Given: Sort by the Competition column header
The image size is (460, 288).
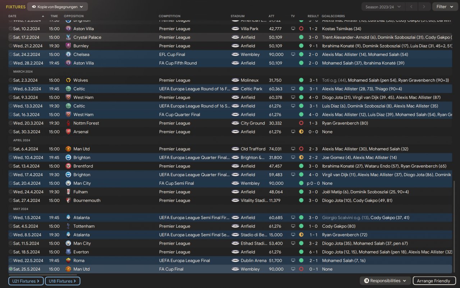Looking at the screenshot, I should (170, 16).
